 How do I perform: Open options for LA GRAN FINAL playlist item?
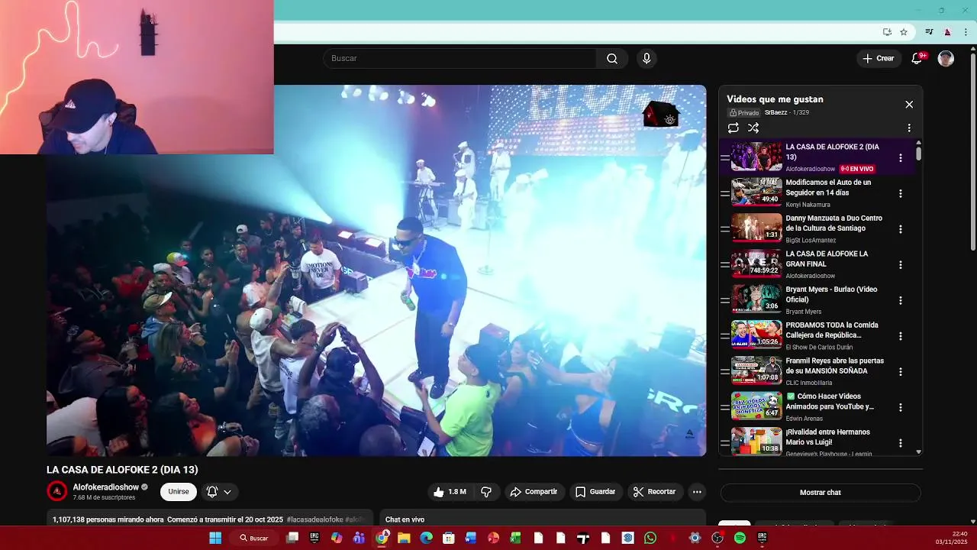901,265
